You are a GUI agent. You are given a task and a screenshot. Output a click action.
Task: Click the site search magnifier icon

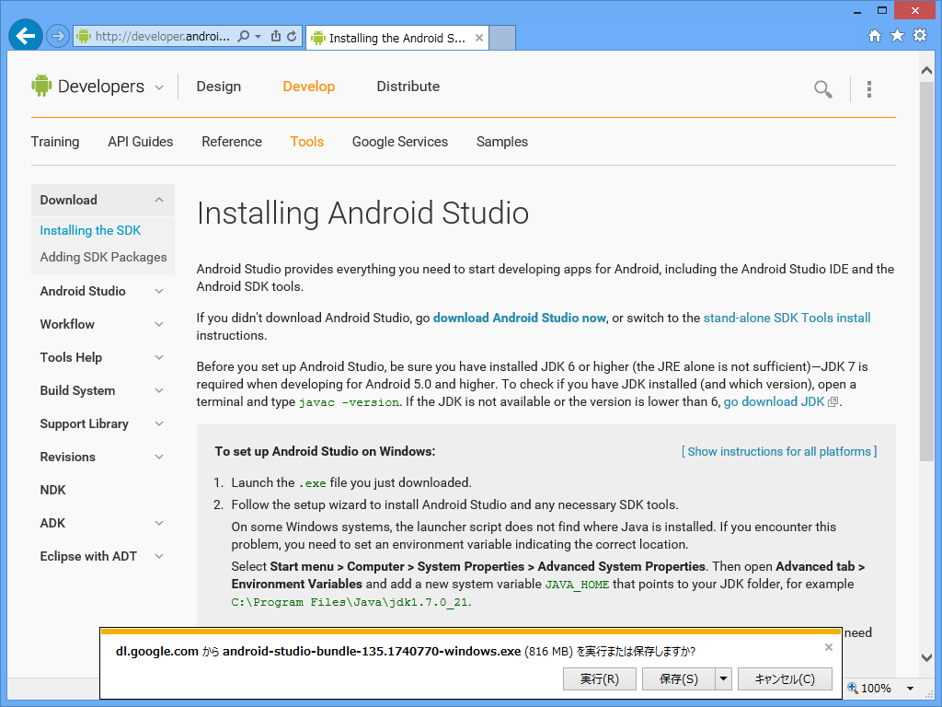(x=823, y=89)
